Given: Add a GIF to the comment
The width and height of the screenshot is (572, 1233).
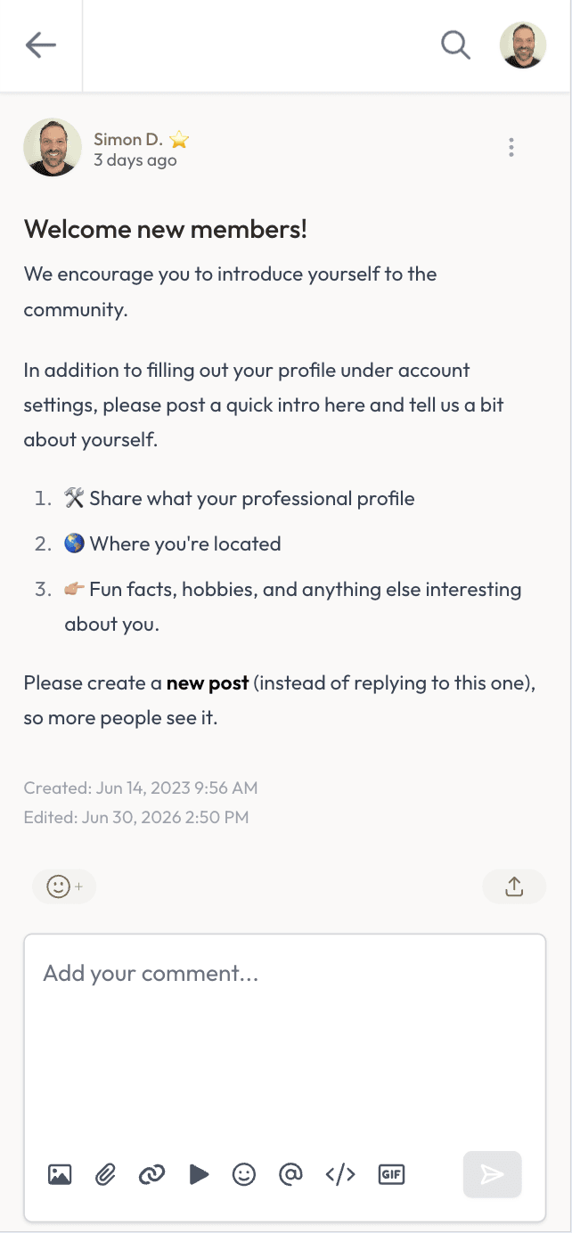Looking at the screenshot, I should (391, 1174).
